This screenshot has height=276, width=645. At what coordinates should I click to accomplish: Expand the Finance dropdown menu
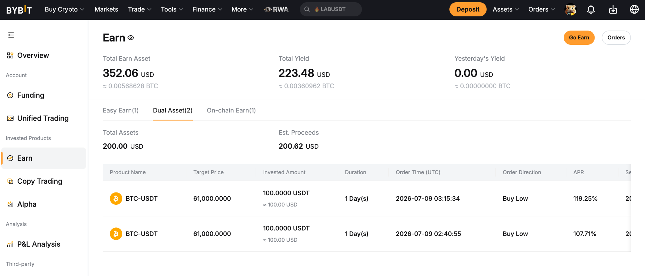click(208, 9)
